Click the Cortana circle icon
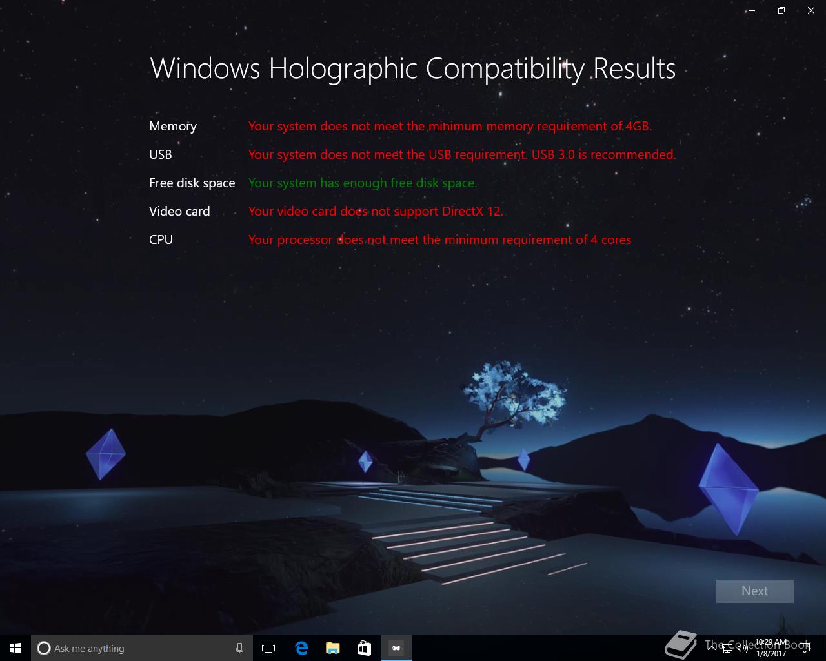 click(x=44, y=648)
